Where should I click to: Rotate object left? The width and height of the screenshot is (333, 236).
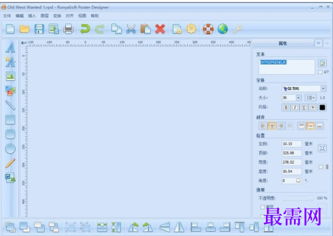click(x=133, y=227)
